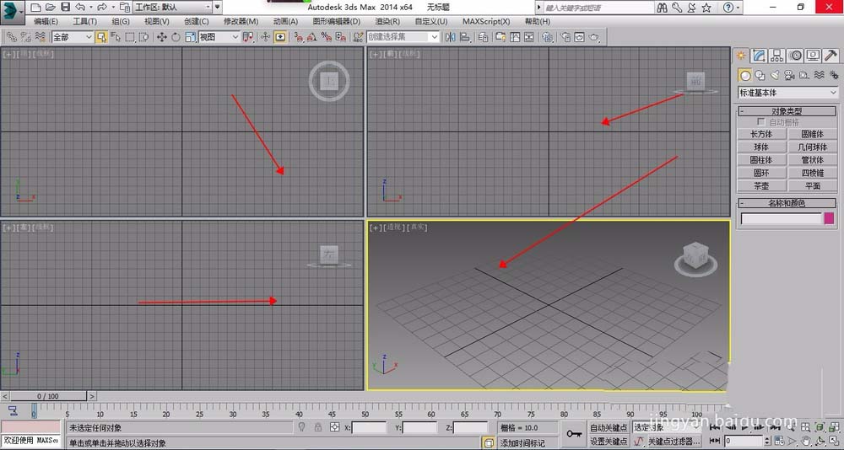The width and height of the screenshot is (844, 450).
Task: Click the Undo arrow icon
Action: point(80,8)
